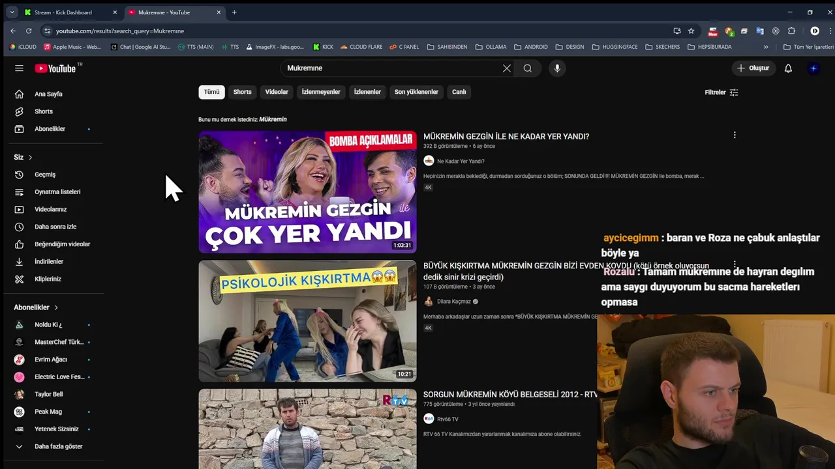
Task: Open more options for MÜKREMİN GEZGİN video
Action: click(735, 135)
